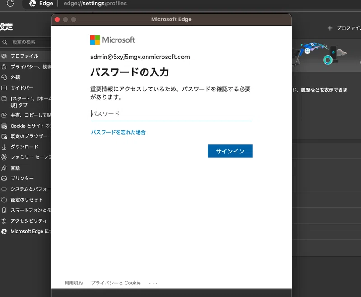This screenshot has height=297, width=361.
Task: Click the settings search magnifier icon
Action: (5, 42)
